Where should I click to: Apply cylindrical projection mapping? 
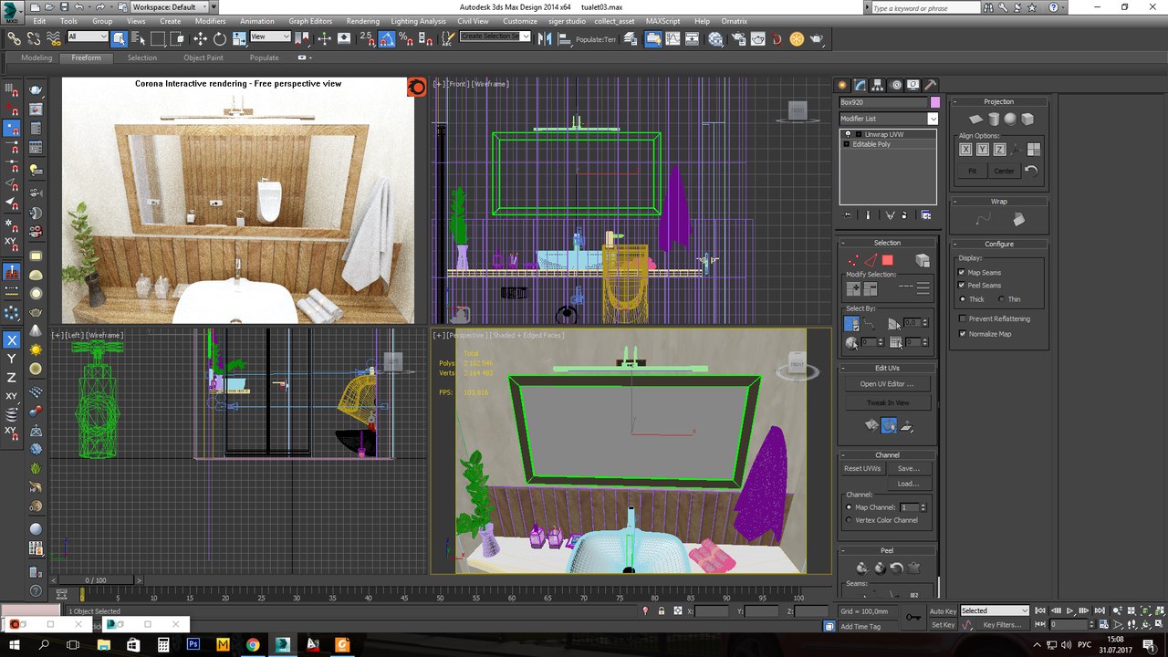[x=993, y=120]
